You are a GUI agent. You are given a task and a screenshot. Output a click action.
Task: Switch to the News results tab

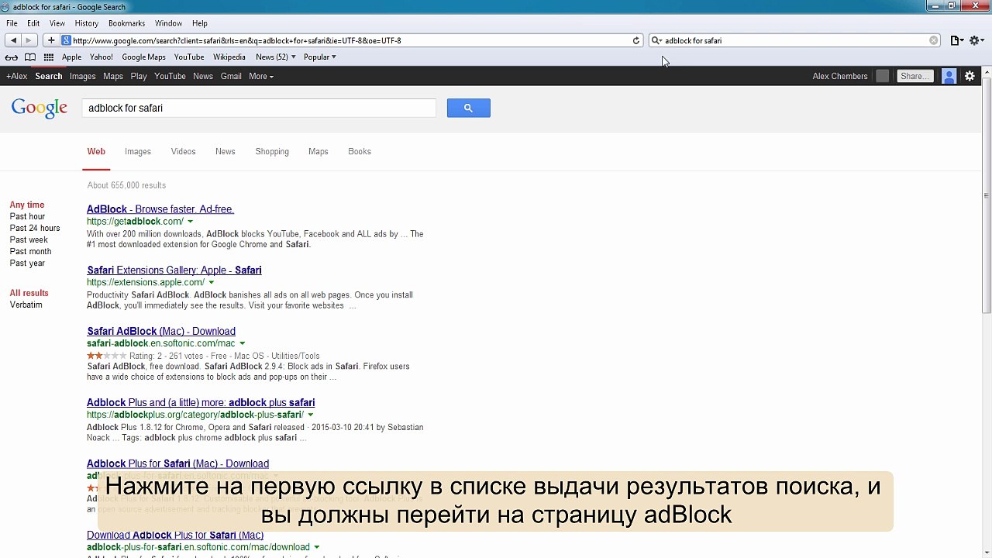tap(226, 151)
